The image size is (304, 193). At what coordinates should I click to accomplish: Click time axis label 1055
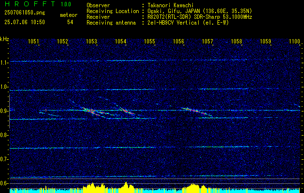coord(150,41)
